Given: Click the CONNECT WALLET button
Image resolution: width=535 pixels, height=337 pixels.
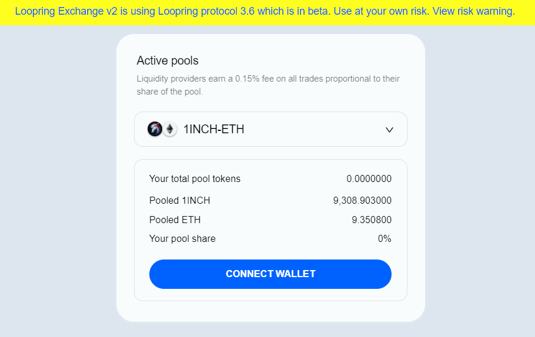Looking at the screenshot, I should pyautogui.click(x=270, y=274).
